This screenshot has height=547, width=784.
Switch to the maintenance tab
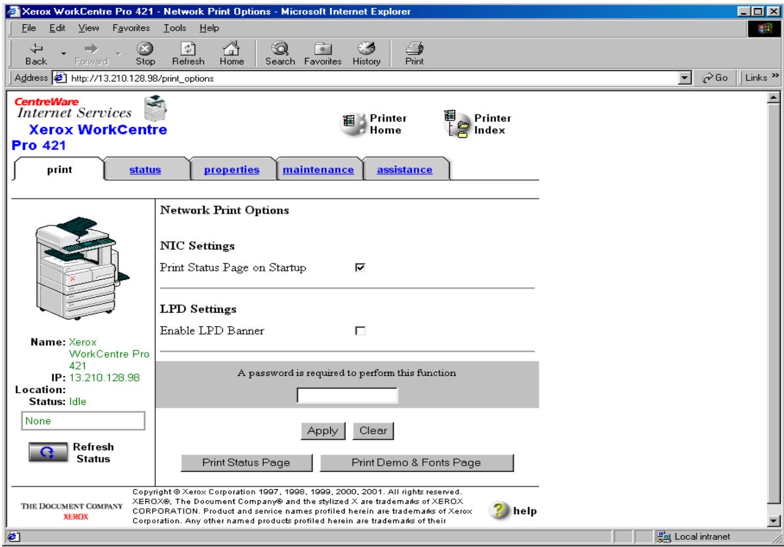tap(318, 170)
